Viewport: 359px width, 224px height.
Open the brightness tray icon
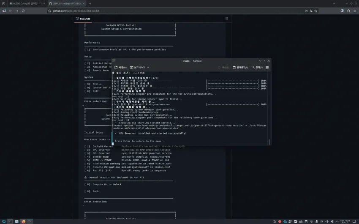(322, 221)
